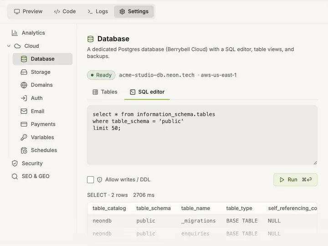Click the Database cylinder icon in sidebar
The height and width of the screenshot is (246, 328).
point(24,59)
